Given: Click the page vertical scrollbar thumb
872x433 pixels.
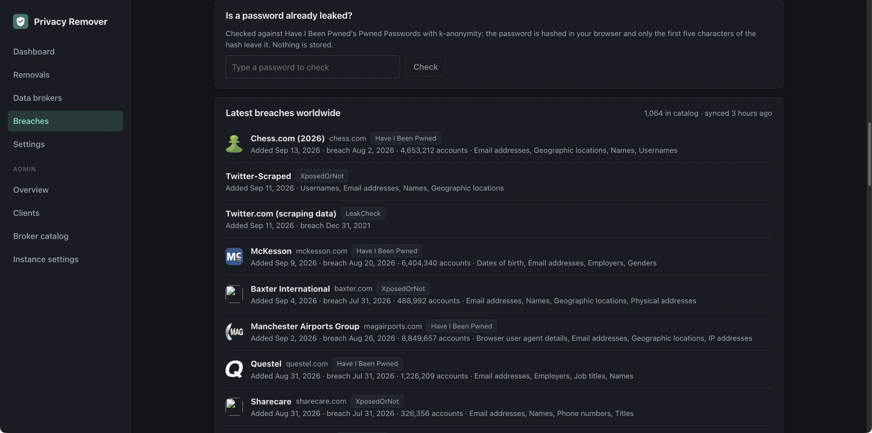Looking at the screenshot, I should click(x=869, y=154).
